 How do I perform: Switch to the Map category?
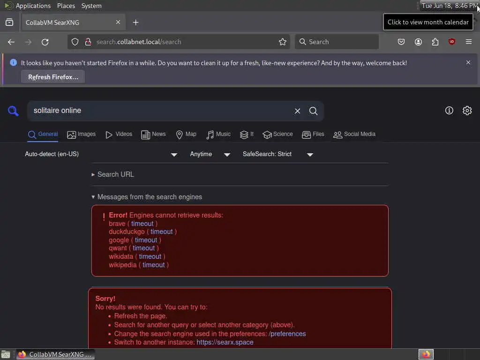click(x=186, y=135)
